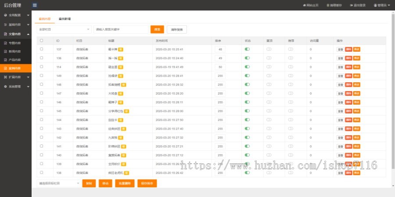Image resolution: width=395 pixels, height=197 pixels.
Task: Switch to the 案例新增 tab
Action: [65, 19]
